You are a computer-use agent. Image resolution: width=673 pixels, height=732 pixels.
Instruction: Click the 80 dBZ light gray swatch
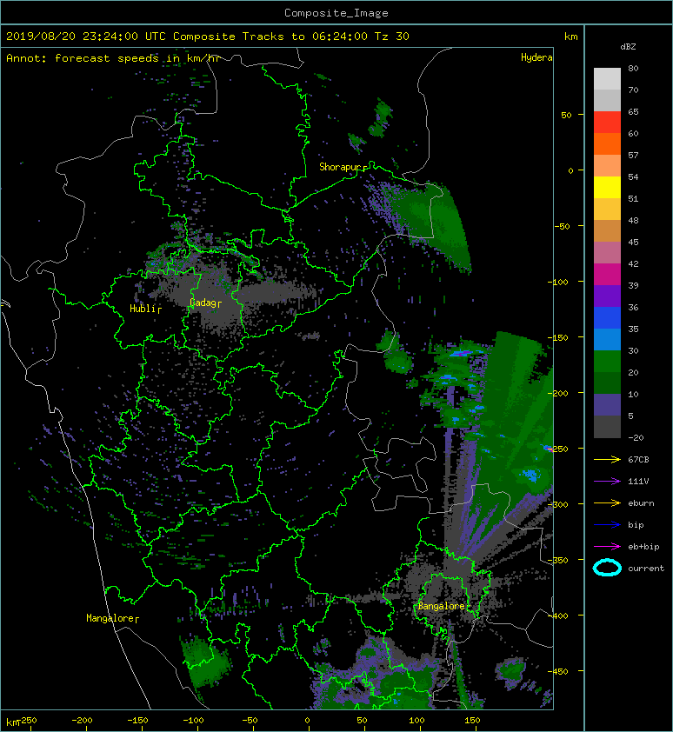point(607,78)
